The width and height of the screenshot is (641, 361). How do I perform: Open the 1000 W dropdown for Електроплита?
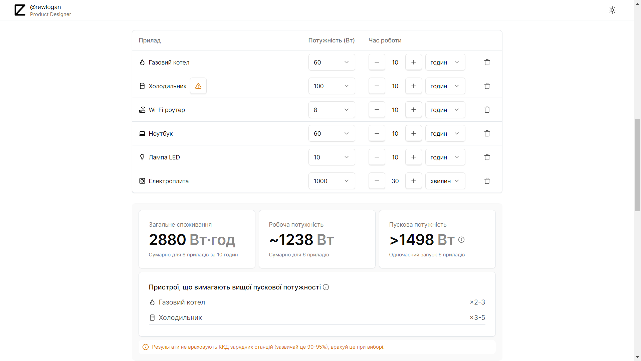332,181
